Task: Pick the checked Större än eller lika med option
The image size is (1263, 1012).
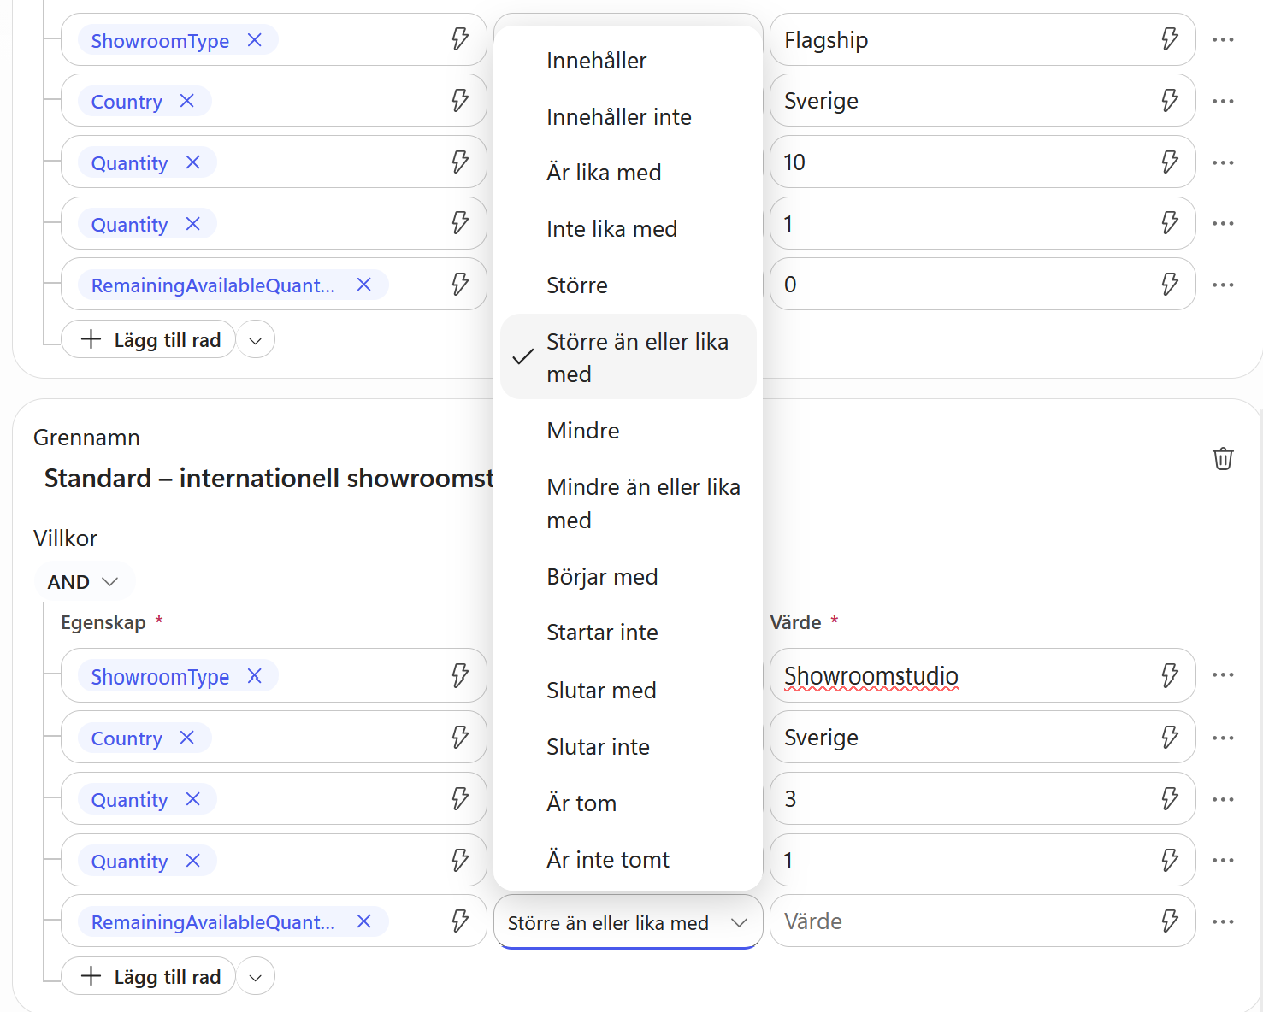Action: click(629, 357)
